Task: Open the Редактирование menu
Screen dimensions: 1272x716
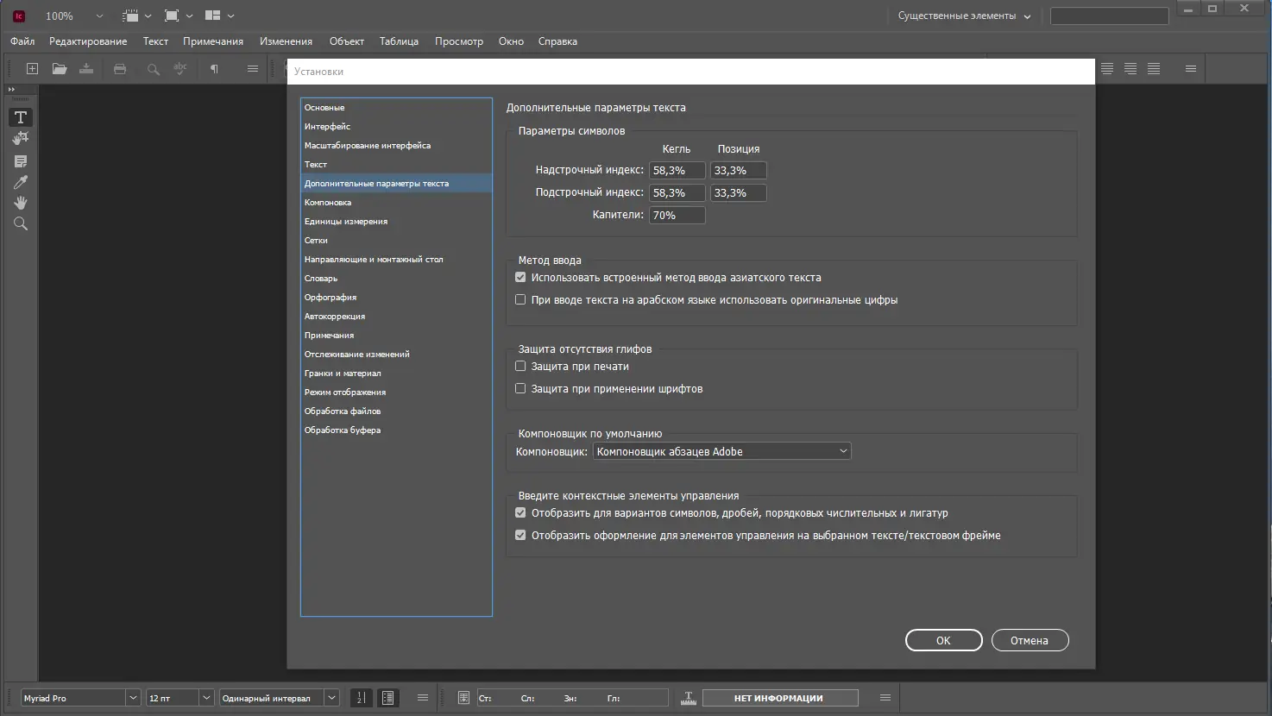Action: (x=88, y=41)
